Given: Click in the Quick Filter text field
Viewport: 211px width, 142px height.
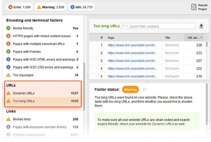Looking at the screenshot, I should coord(156,26).
